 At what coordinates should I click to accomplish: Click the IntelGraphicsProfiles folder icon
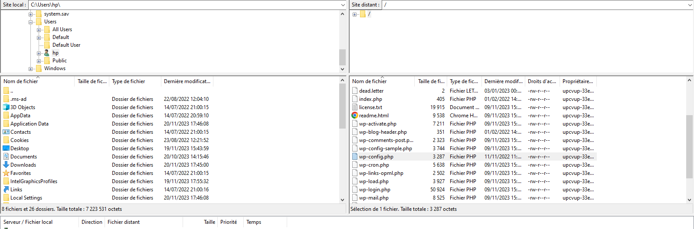click(6, 181)
